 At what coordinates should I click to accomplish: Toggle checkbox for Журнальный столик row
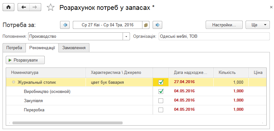[x=161, y=82]
